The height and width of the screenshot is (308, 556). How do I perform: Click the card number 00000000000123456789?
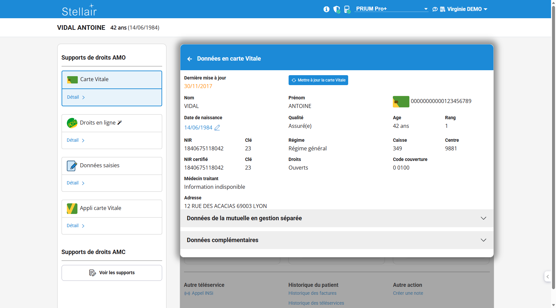tap(441, 101)
